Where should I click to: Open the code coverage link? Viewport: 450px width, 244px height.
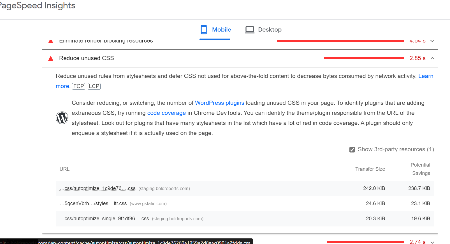166,113
